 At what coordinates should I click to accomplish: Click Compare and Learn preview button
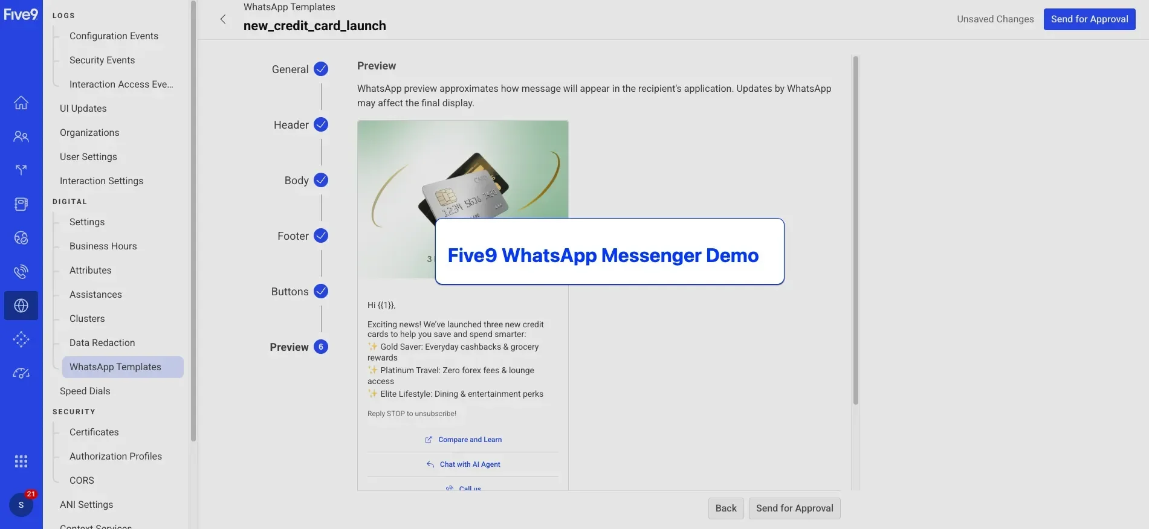pyautogui.click(x=463, y=440)
